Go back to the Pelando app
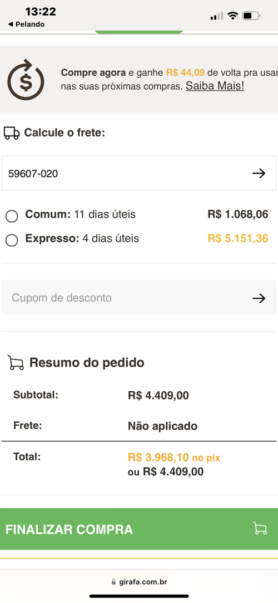The width and height of the screenshot is (278, 603). click(26, 24)
